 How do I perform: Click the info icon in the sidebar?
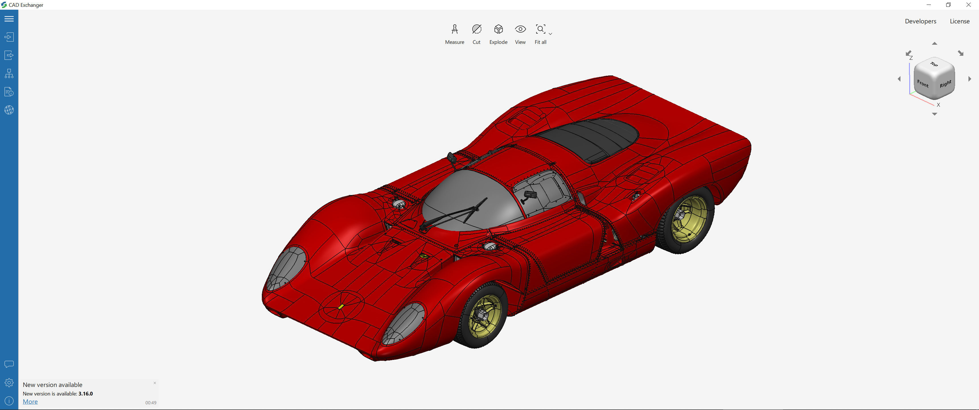(9, 401)
